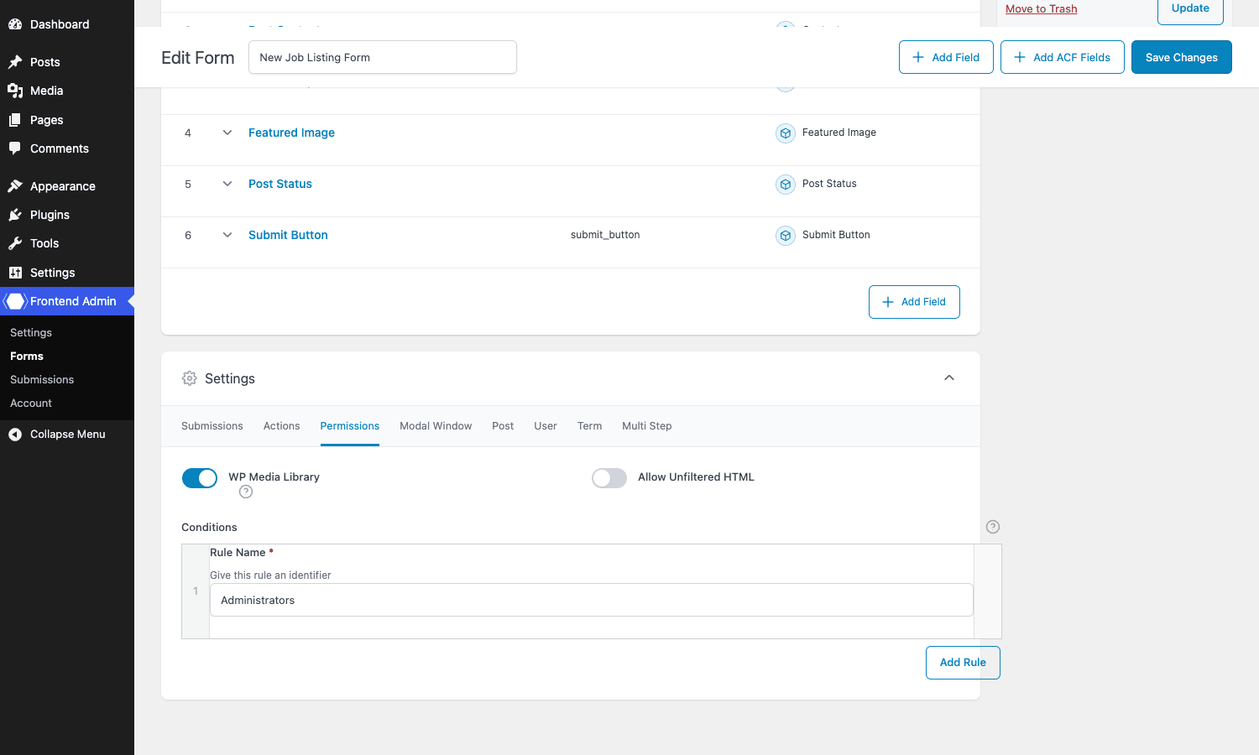The width and height of the screenshot is (1259, 755).
Task: Click the Submit Button field type icon
Action: pos(786,236)
